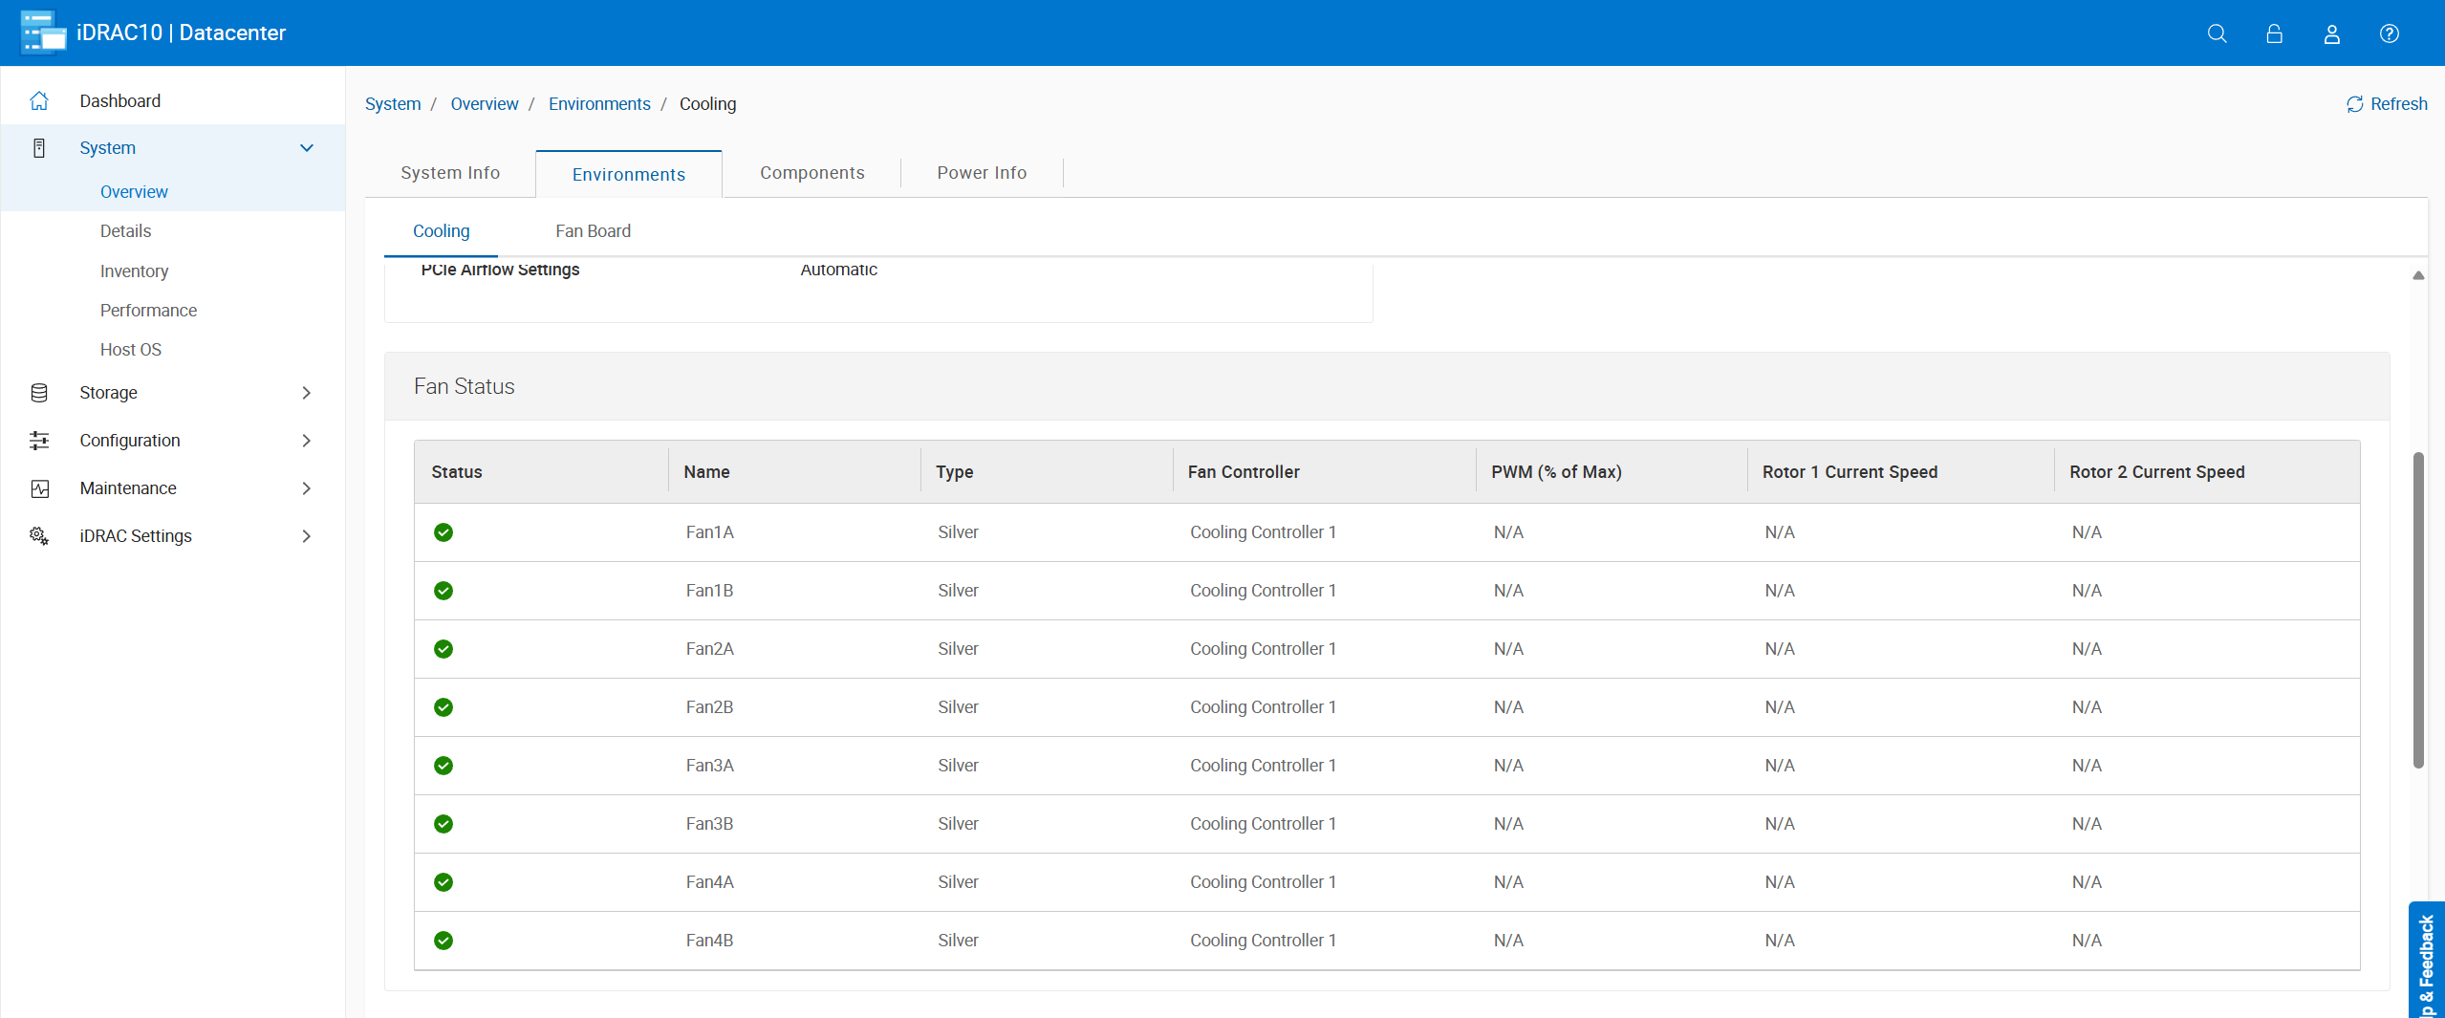Go to Environments breadcrumb link

[599, 104]
